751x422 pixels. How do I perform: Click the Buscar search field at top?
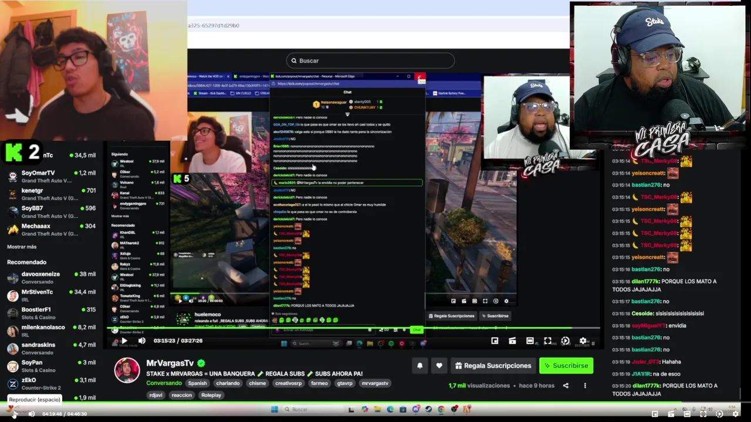(371, 60)
